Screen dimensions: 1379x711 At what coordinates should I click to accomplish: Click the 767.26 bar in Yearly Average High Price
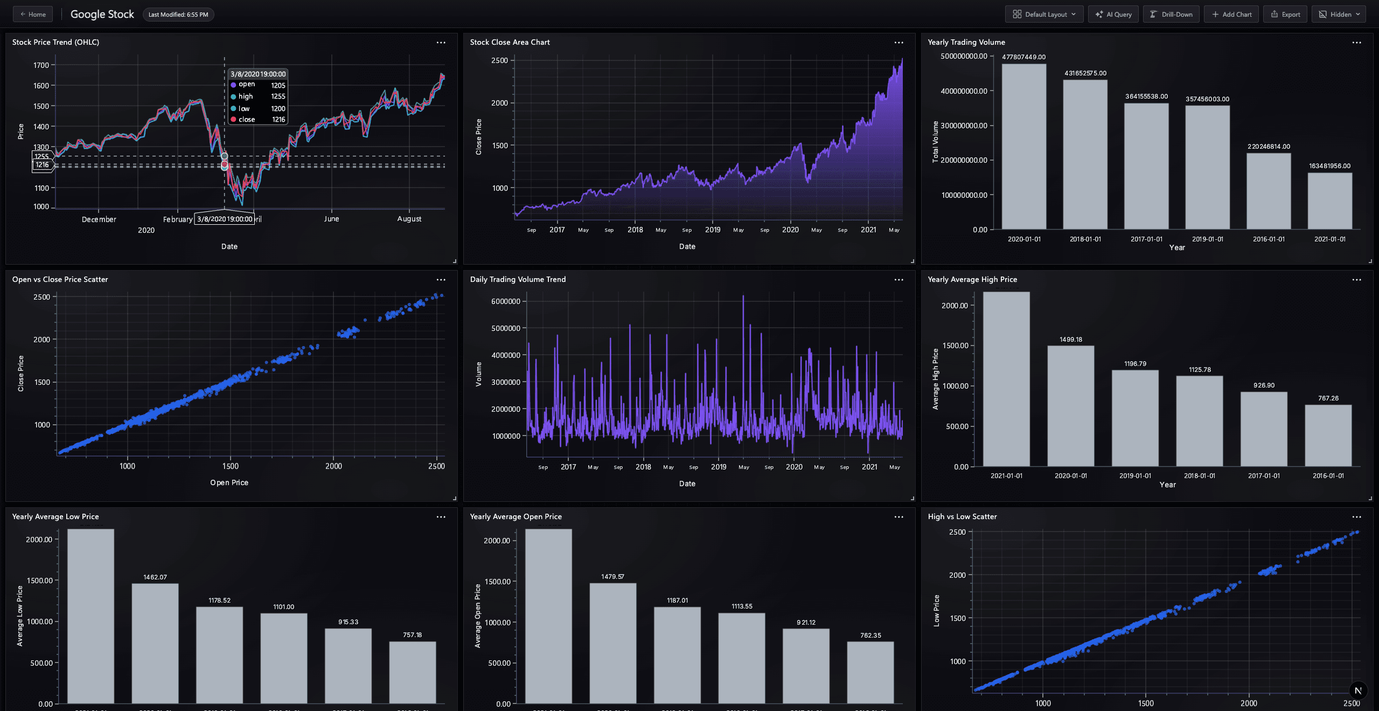click(x=1328, y=436)
